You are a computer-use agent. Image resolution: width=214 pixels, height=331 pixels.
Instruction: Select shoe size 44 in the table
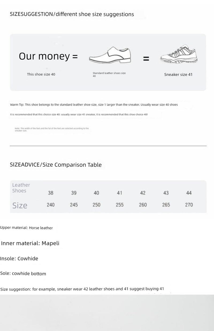click(189, 193)
